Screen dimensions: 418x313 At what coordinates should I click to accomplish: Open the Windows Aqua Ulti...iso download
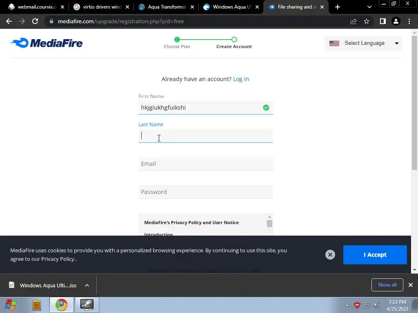[x=48, y=285]
